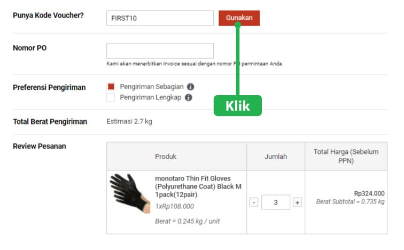Click the Estimasi 2.7 kg weight text
The image size is (404, 250).
tap(129, 121)
